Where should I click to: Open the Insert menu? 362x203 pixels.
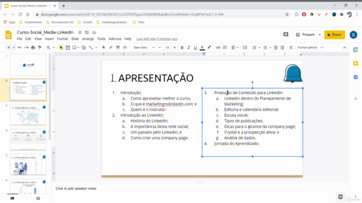tap(49, 39)
